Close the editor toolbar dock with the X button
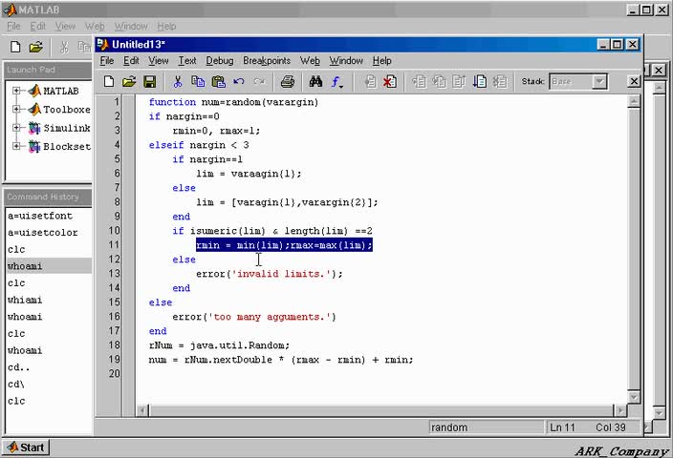This screenshot has height=458, width=673. 634,81
